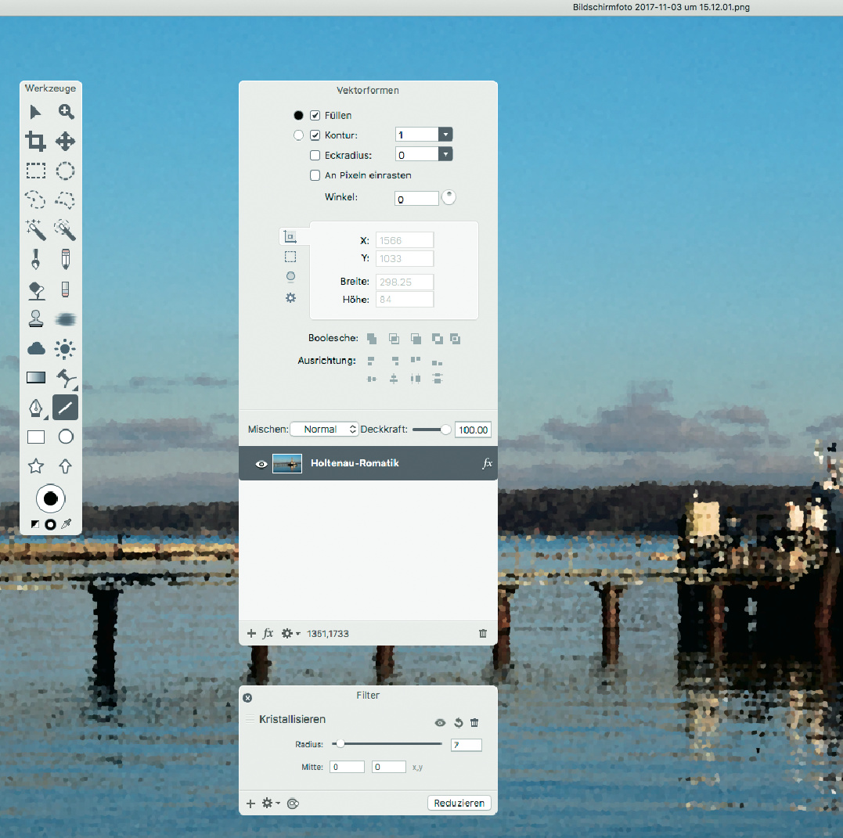The width and height of the screenshot is (843, 838).
Task: Open the main color well in Werkzeuge
Action: (51, 498)
